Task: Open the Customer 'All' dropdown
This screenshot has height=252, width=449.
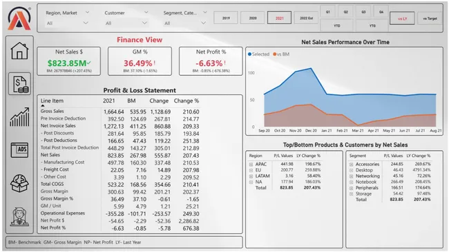Action: [x=126, y=23]
